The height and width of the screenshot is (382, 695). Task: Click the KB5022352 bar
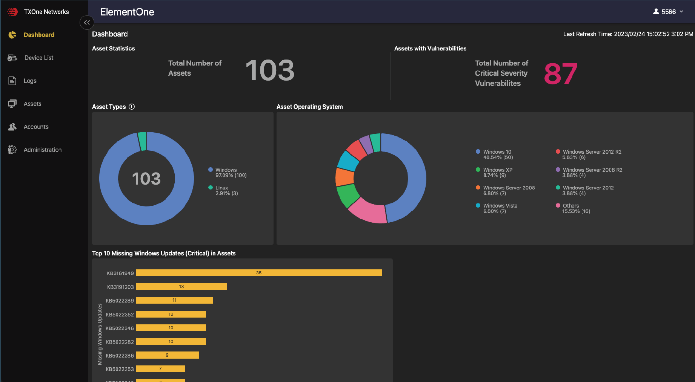click(171, 314)
